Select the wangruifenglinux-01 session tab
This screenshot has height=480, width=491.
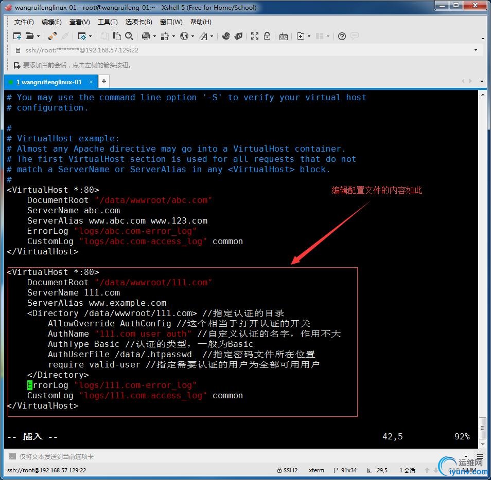click(49, 82)
